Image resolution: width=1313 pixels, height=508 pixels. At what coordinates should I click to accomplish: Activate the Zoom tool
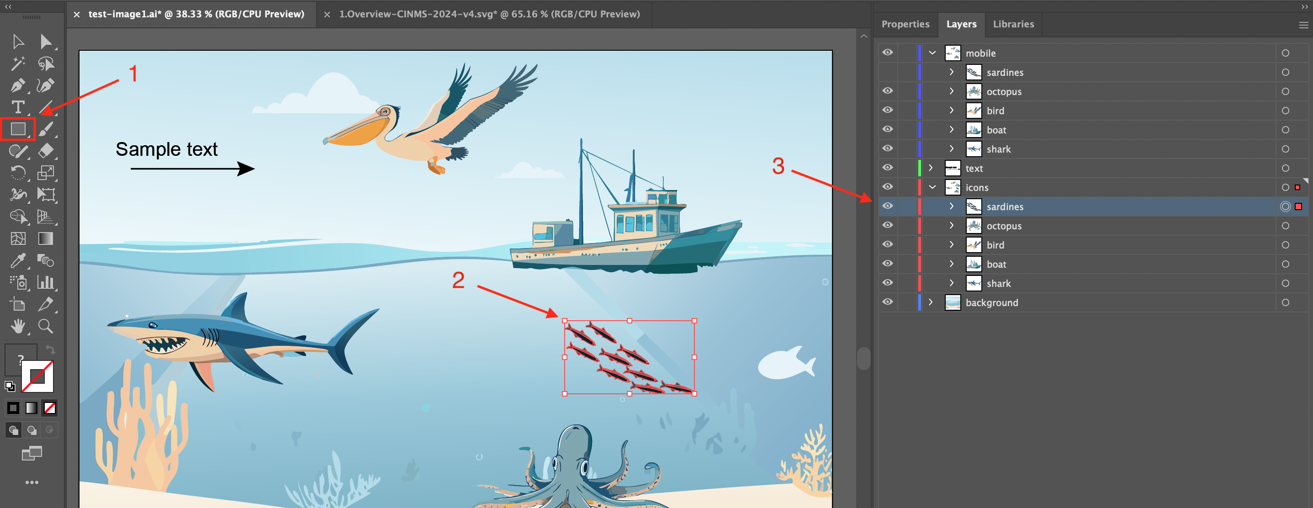45,327
